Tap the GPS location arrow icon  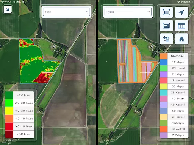(181, 12)
